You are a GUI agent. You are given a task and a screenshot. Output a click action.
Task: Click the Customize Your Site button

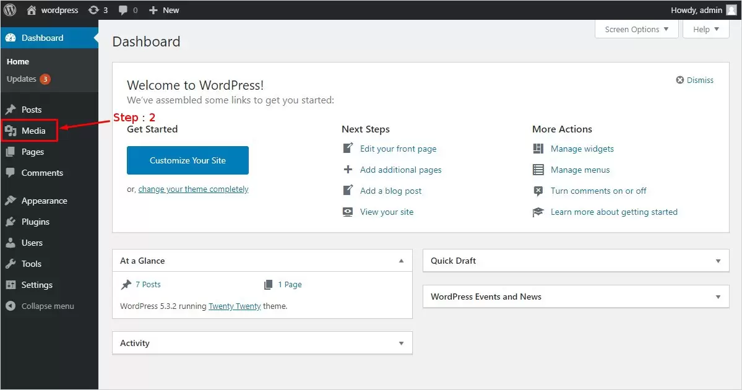(x=188, y=160)
